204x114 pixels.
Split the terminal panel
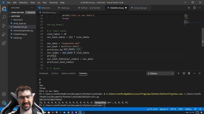[x=184, y=73]
